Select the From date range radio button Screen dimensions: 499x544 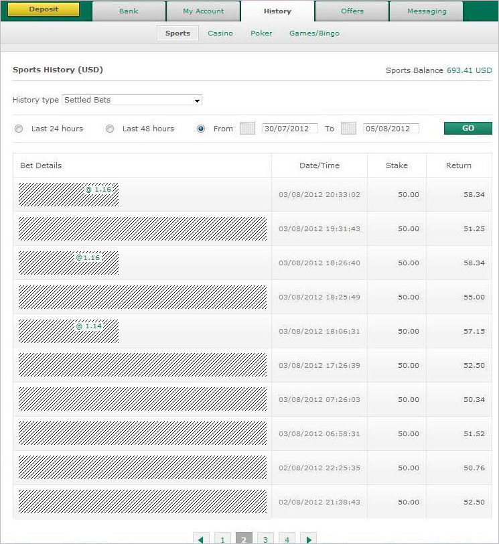tap(201, 129)
